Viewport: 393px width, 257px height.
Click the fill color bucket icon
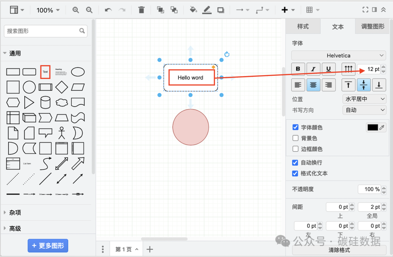pyautogui.click(x=194, y=10)
